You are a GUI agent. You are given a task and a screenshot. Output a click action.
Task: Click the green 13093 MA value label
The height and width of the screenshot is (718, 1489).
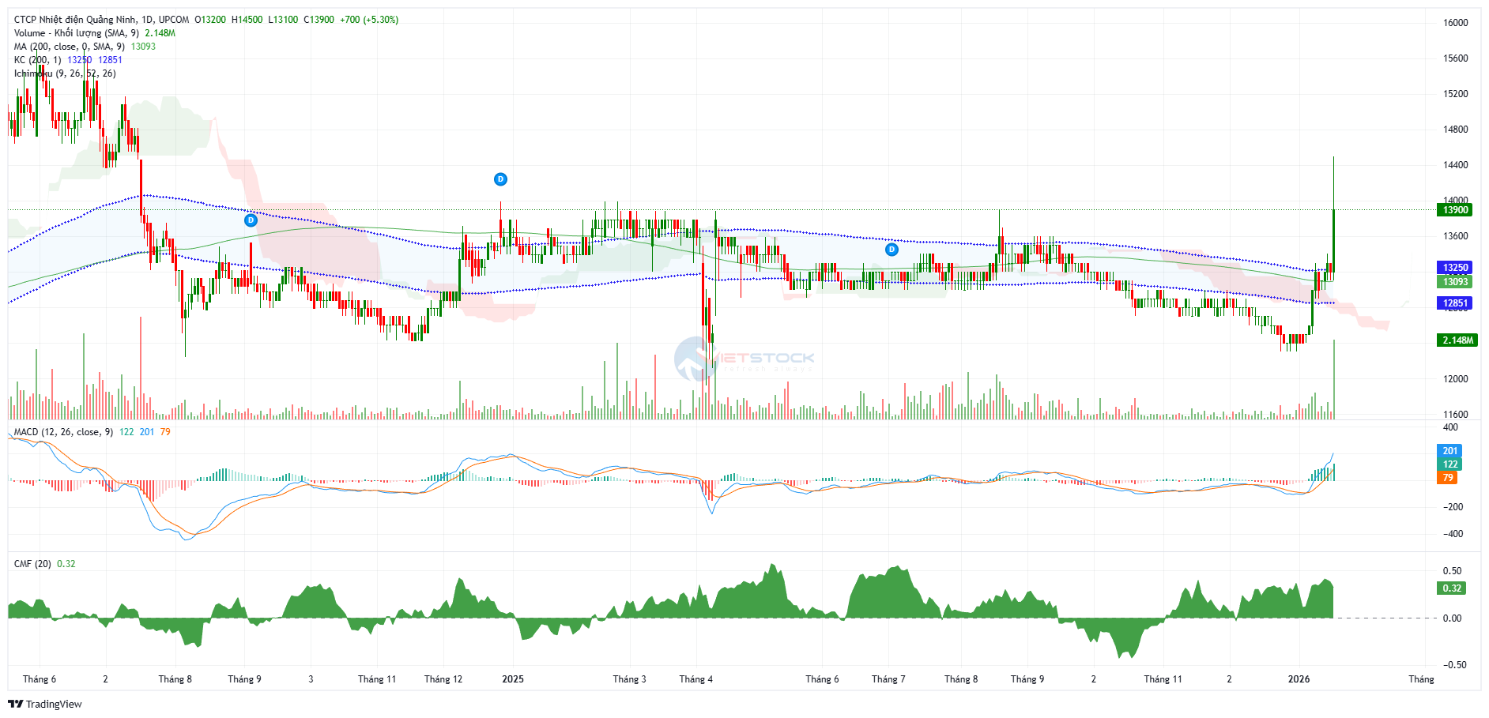point(1455,282)
